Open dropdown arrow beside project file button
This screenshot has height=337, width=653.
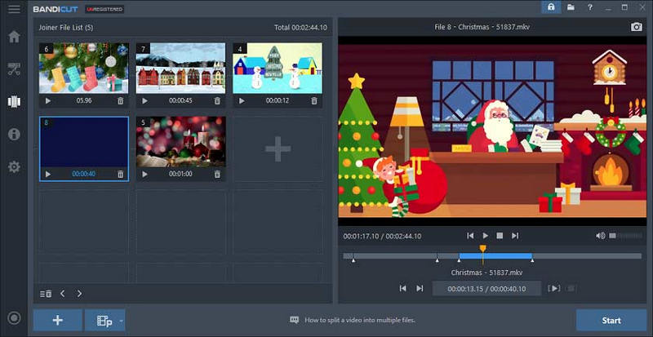[x=121, y=321]
